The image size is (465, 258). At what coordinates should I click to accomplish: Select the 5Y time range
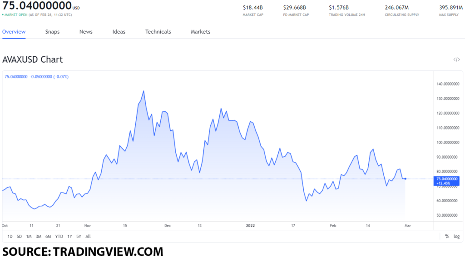(79, 236)
